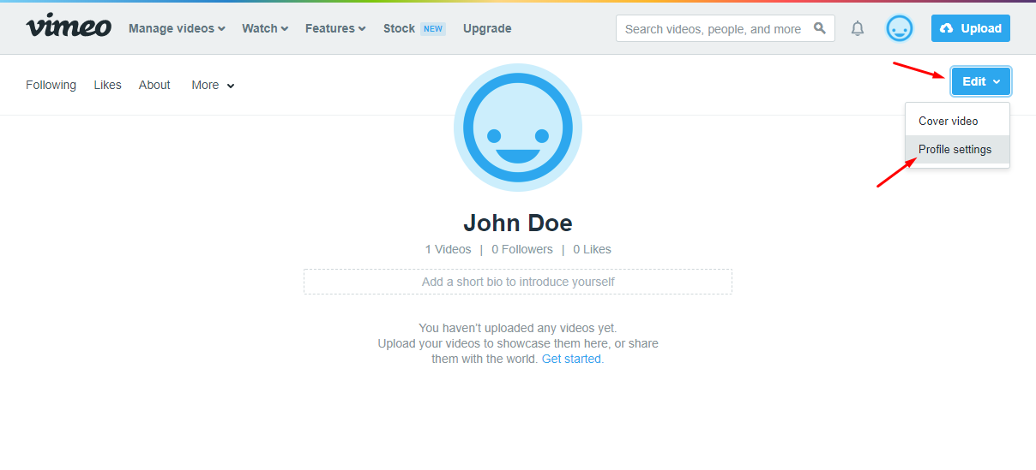Click the Add a short bio field
1036x470 pixels.
click(x=518, y=282)
